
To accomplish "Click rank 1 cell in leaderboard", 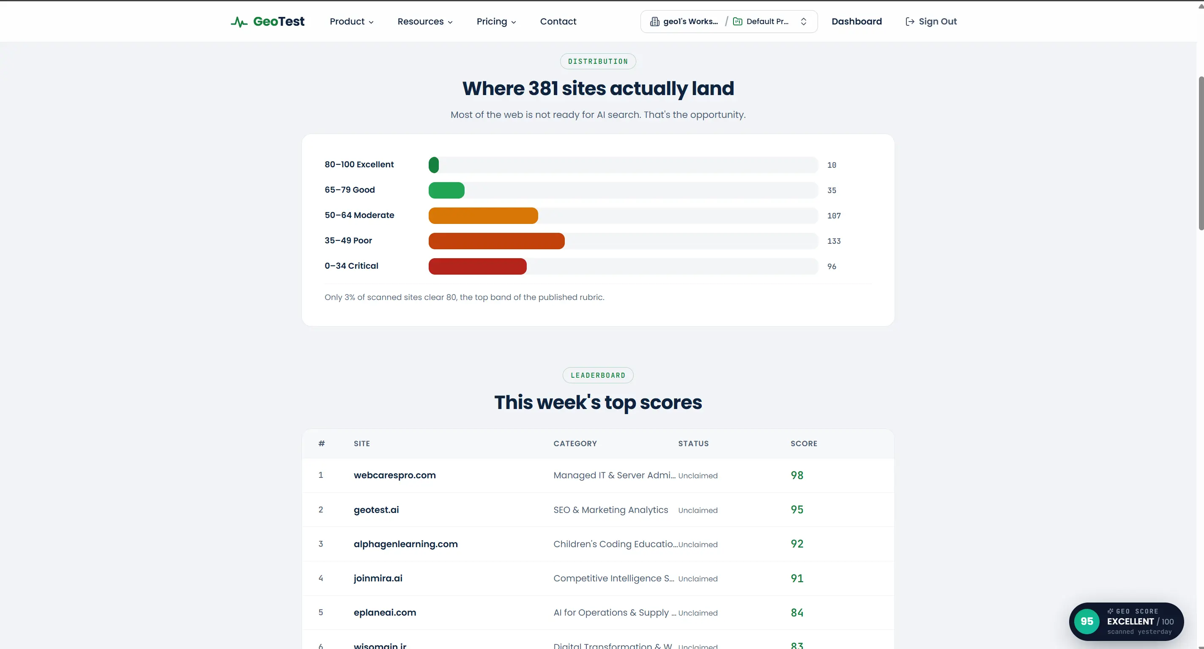I will pos(320,475).
